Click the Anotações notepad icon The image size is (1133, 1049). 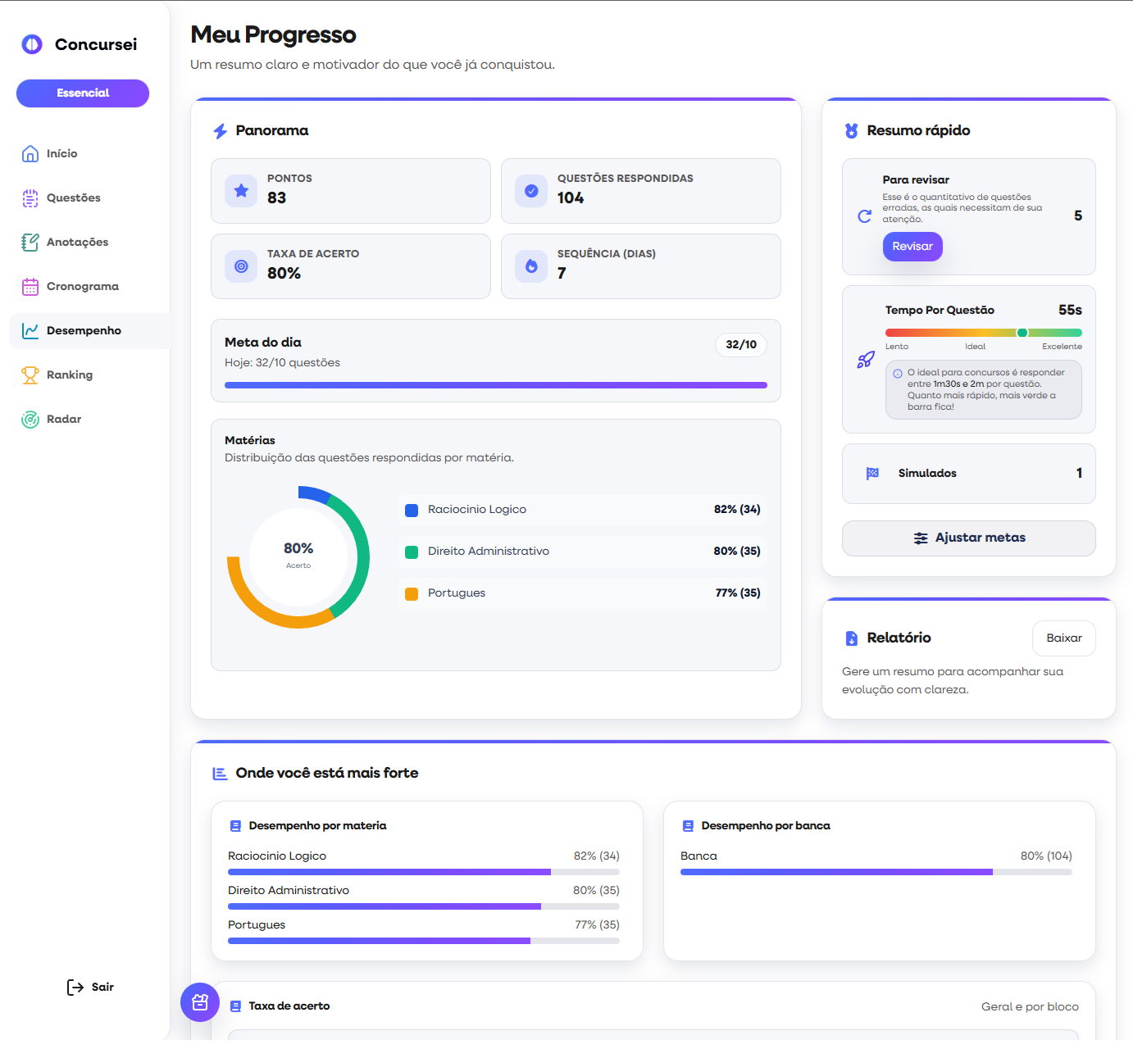30,242
